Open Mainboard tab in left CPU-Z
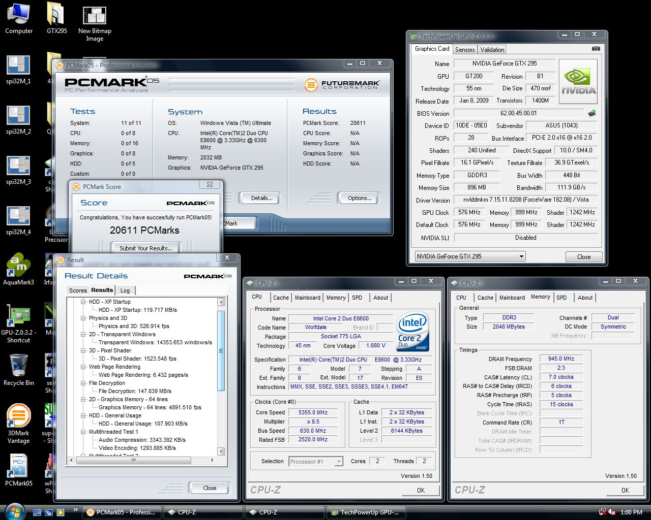651x520 pixels. 308,298
